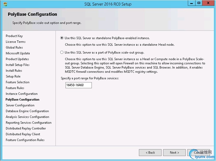This screenshot has height=161, width=216.
Task: Select Distributed Replay Client step in sidebar
Action: pos(23,134)
